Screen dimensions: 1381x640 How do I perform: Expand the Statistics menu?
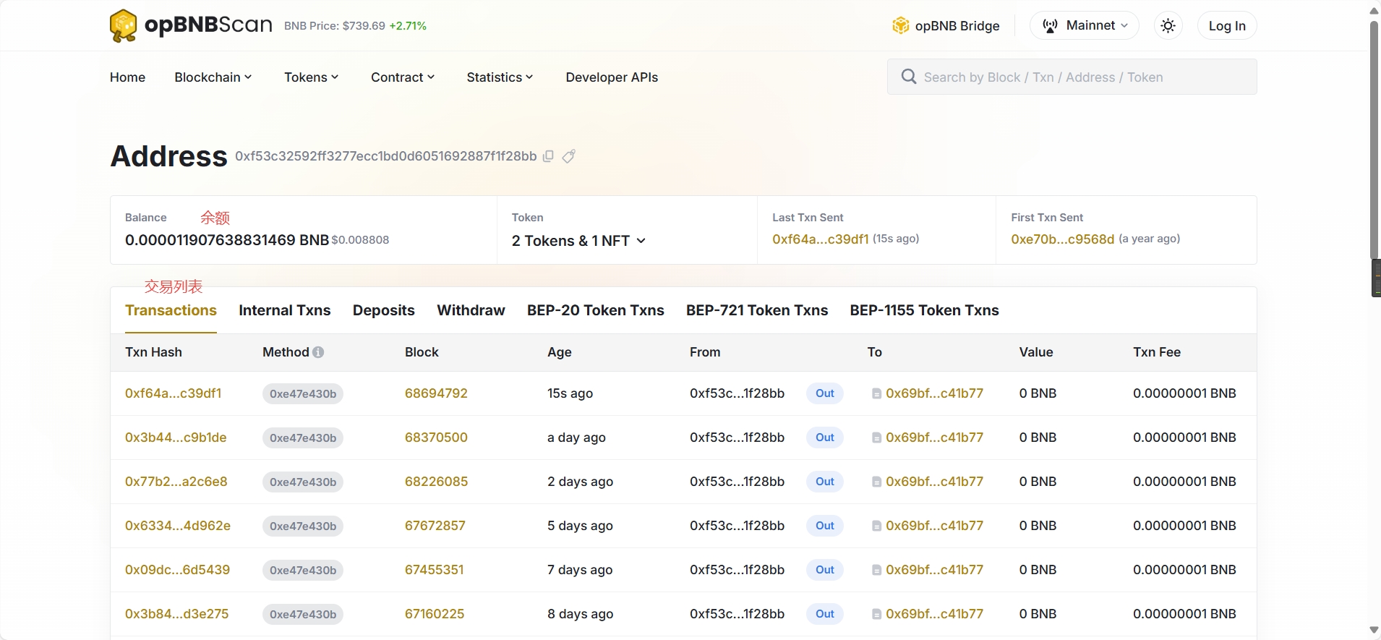500,77
